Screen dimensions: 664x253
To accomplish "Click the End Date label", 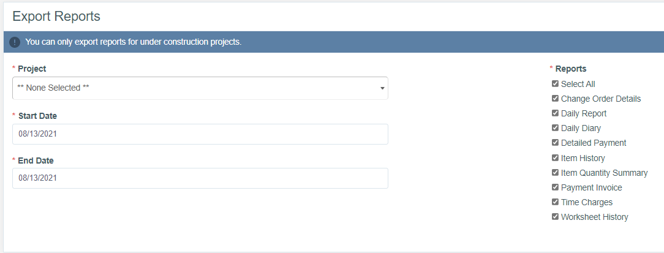I will [36, 160].
